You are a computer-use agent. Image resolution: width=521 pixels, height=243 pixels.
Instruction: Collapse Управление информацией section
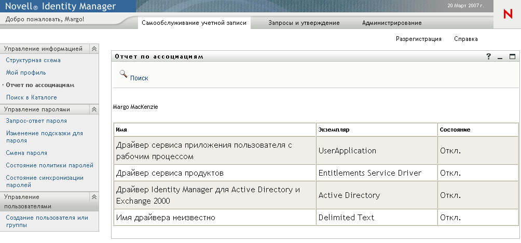[x=94, y=49]
